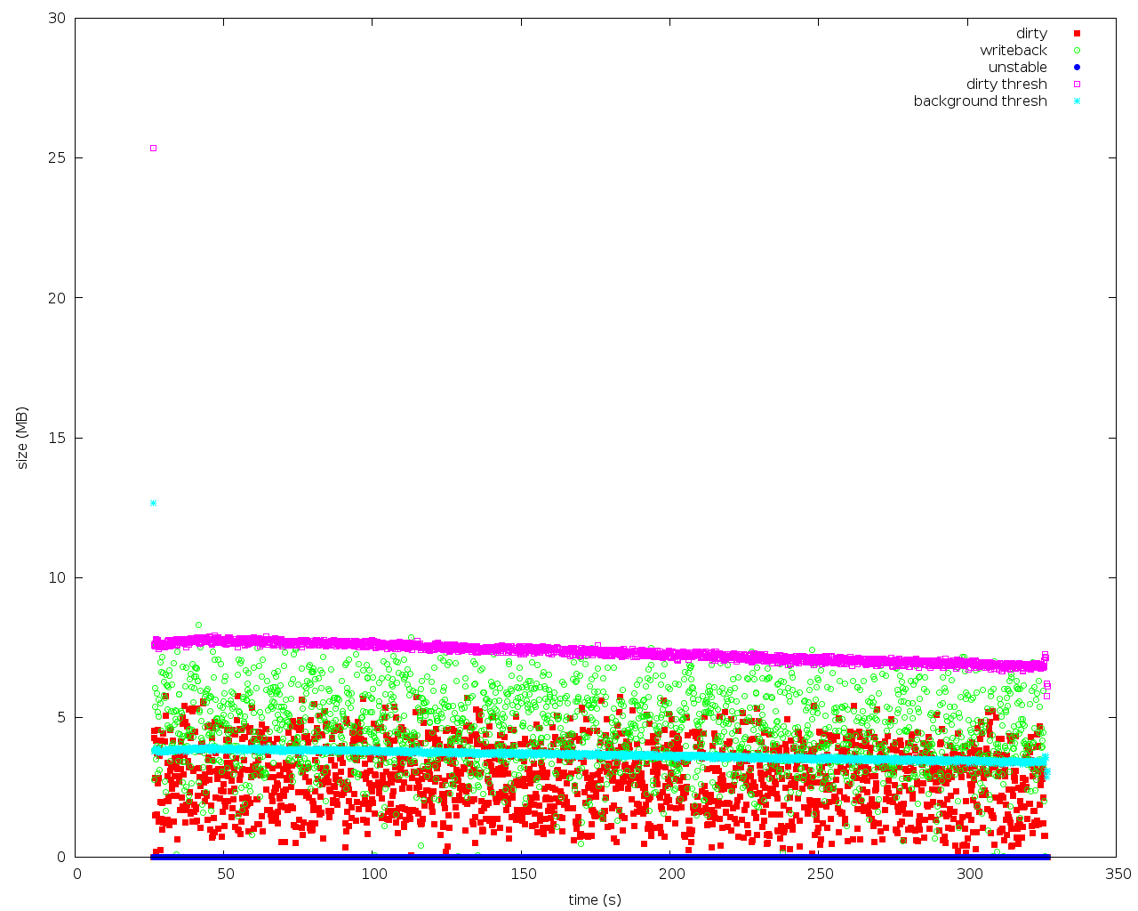Click the x-axis tick label 200

(671, 874)
